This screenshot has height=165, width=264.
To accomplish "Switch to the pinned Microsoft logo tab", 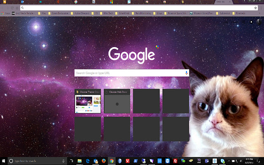I will tap(111, 2).
